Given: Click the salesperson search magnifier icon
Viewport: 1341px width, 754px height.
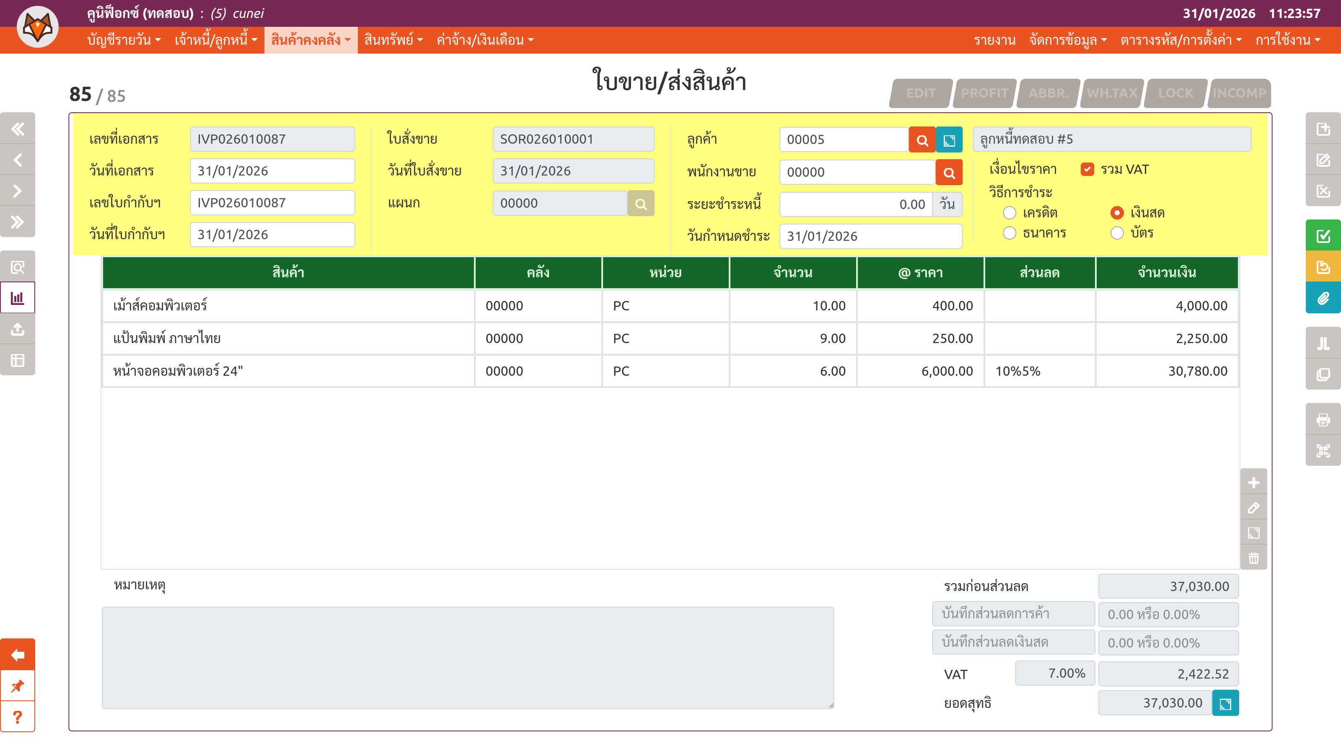Looking at the screenshot, I should click(949, 173).
